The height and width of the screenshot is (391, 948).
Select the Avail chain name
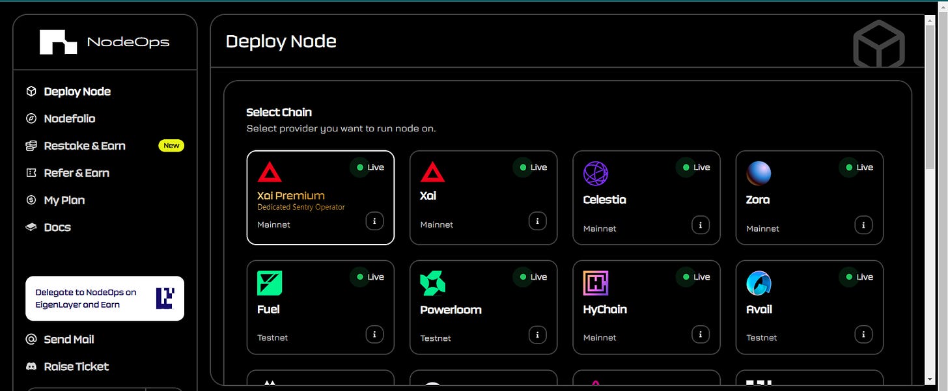point(759,310)
